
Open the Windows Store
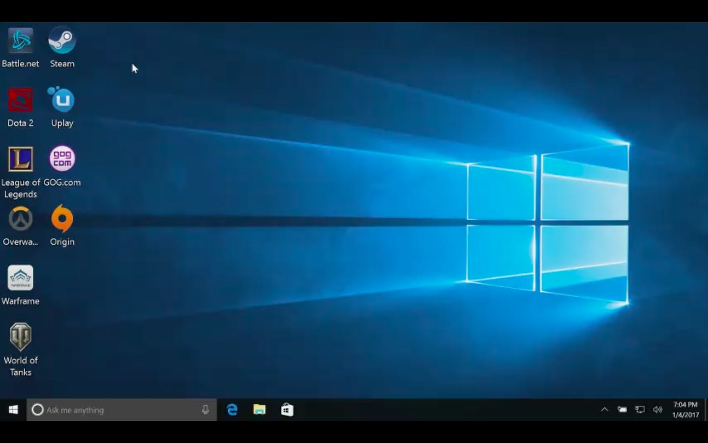[287, 410]
